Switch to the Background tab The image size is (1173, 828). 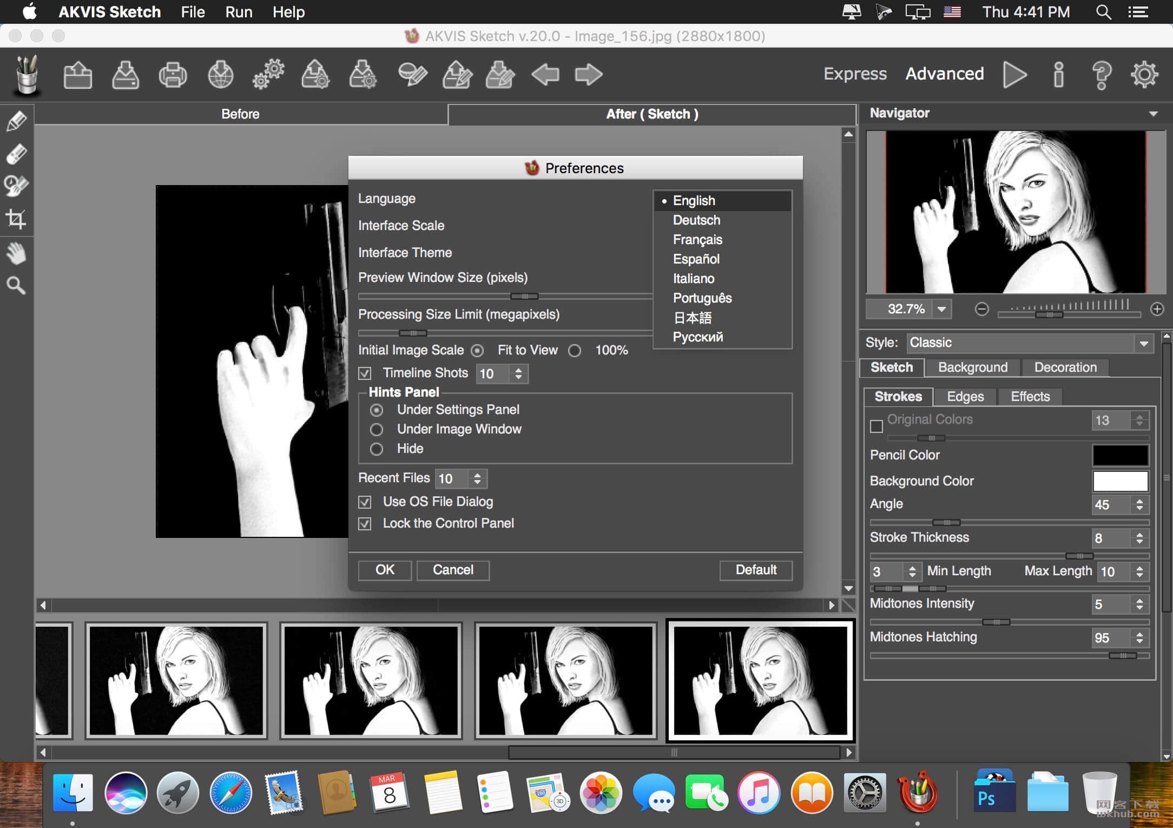(x=973, y=367)
